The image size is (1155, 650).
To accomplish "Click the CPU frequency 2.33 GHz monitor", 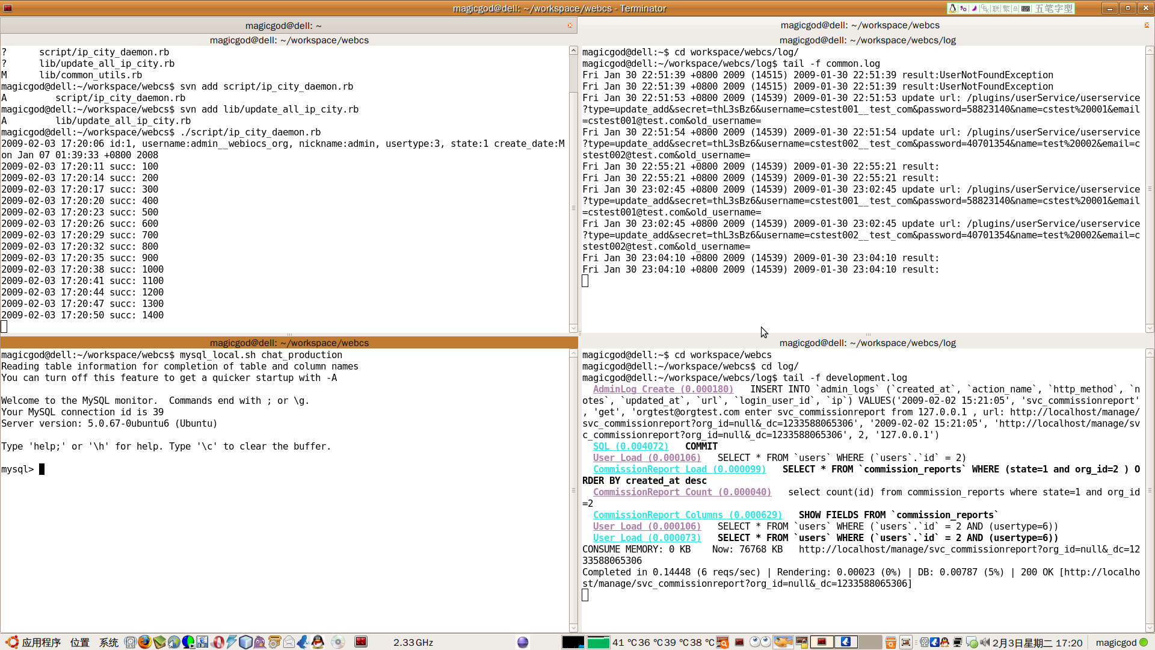I will click(413, 642).
